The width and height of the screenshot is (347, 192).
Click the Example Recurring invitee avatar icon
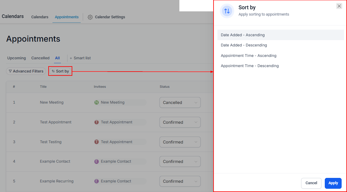click(x=97, y=181)
